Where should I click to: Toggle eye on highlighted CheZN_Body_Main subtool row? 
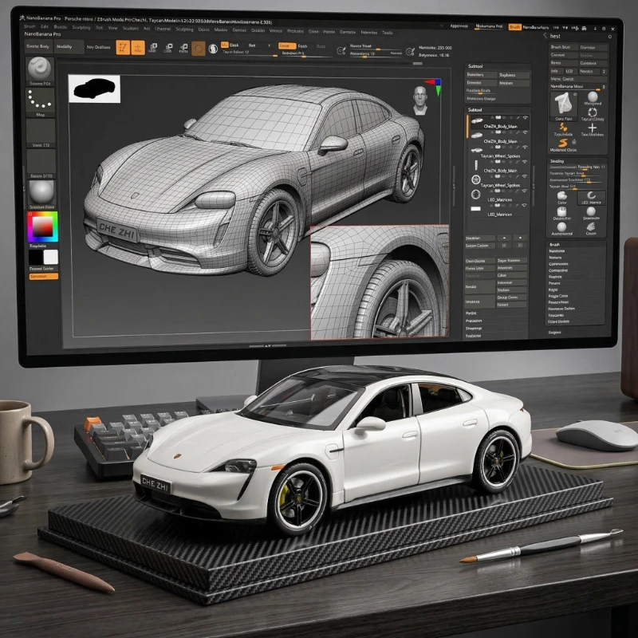coord(526,117)
